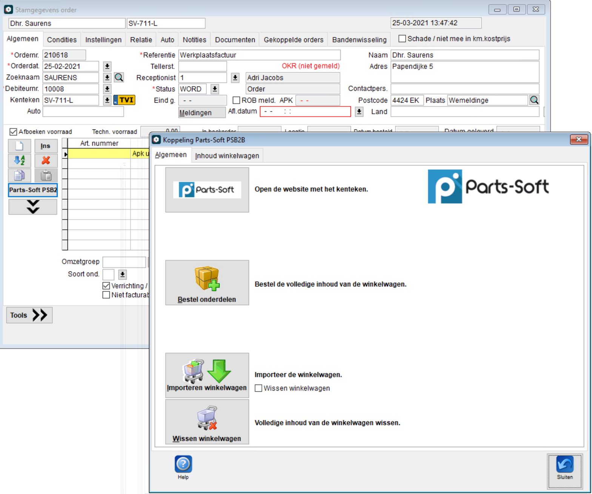This screenshot has height=494, width=592.
Task: Click the Land input field
Action: pos(465,112)
